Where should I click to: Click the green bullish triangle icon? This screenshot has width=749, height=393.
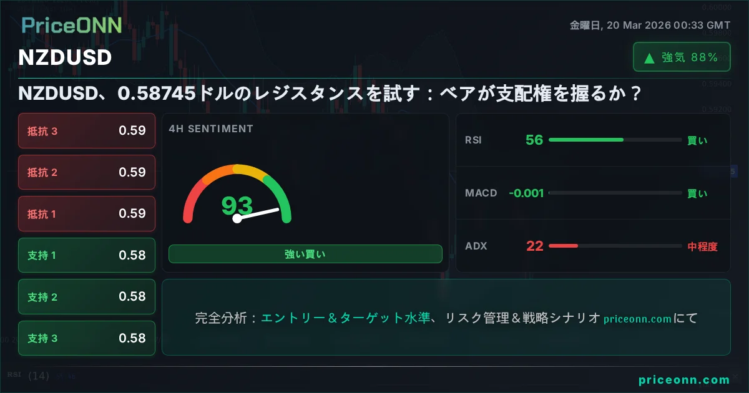[649, 58]
